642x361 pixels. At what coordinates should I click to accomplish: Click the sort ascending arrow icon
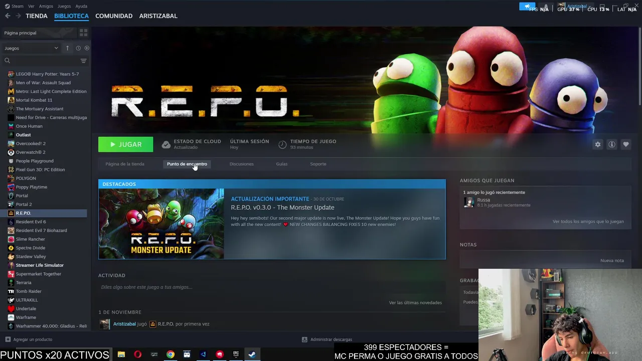[x=67, y=48]
